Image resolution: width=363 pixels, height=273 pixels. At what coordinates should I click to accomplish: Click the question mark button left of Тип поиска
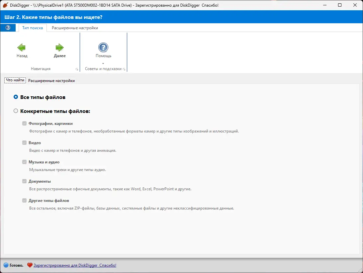(x=8, y=28)
